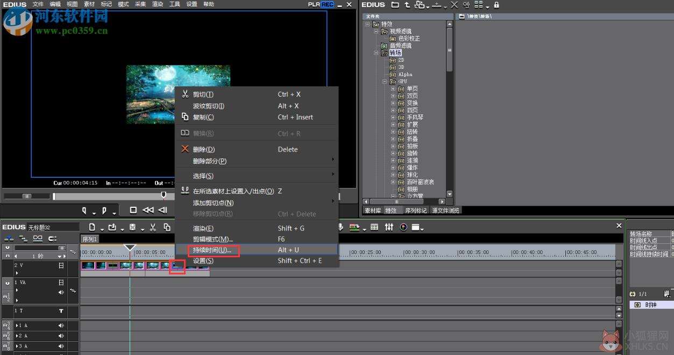The image size is (674, 355).
Task: Select the 序列1 sequence tab
Action: click(89, 239)
